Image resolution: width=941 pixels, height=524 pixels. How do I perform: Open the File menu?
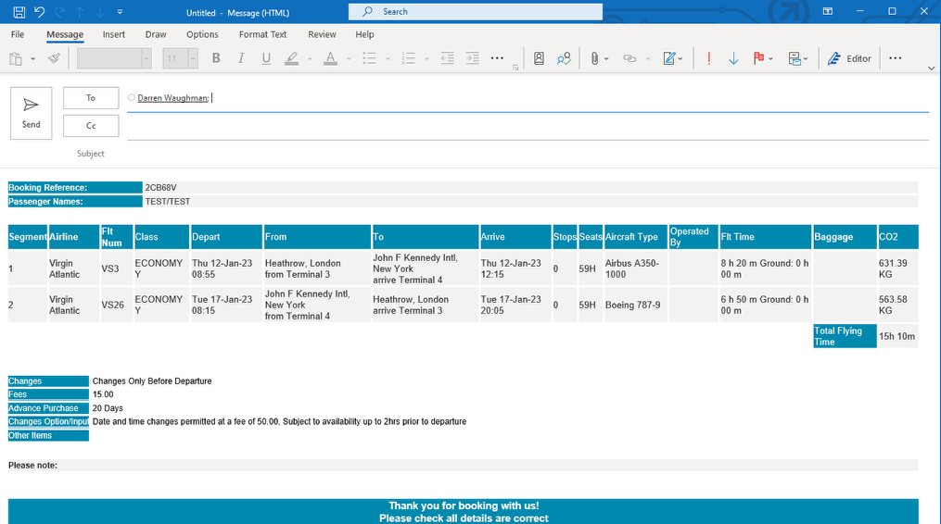point(18,34)
